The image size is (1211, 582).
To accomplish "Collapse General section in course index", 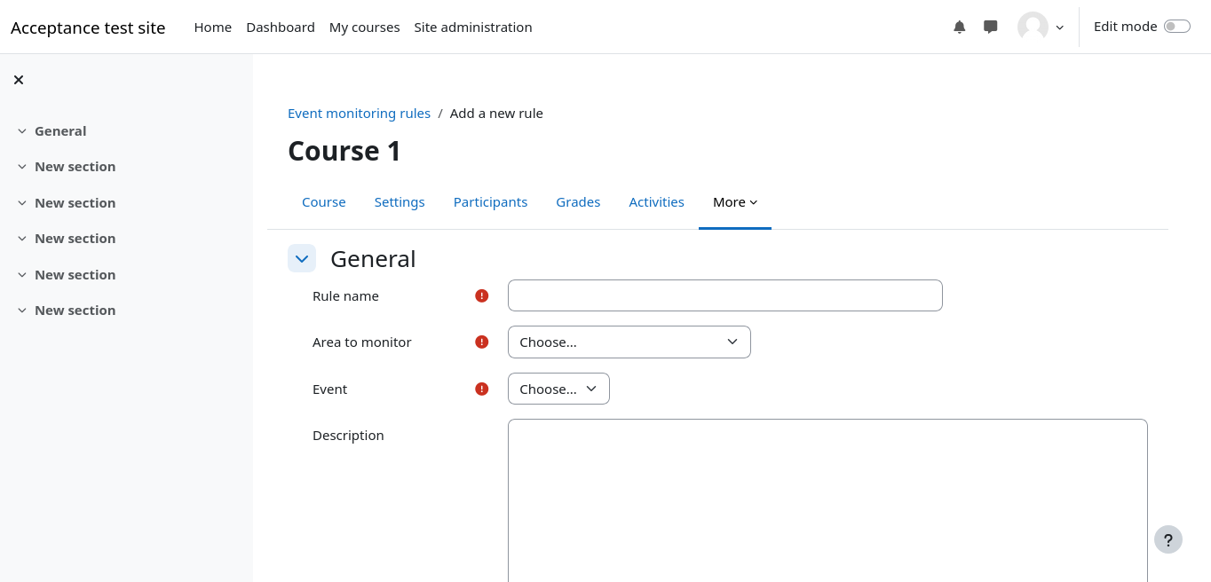I will click(x=22, y=131).
